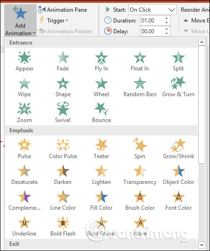Select the Spin emphasis animation
The width and height of the screenshot is (210, 251).
(140, 149)
